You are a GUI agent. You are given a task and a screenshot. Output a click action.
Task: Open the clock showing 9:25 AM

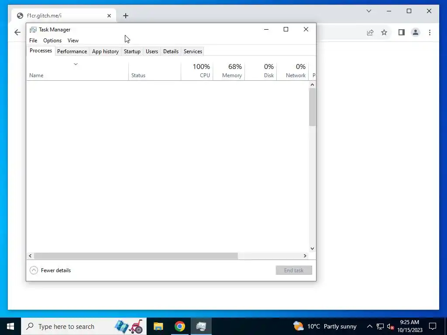tap(409, 326)
